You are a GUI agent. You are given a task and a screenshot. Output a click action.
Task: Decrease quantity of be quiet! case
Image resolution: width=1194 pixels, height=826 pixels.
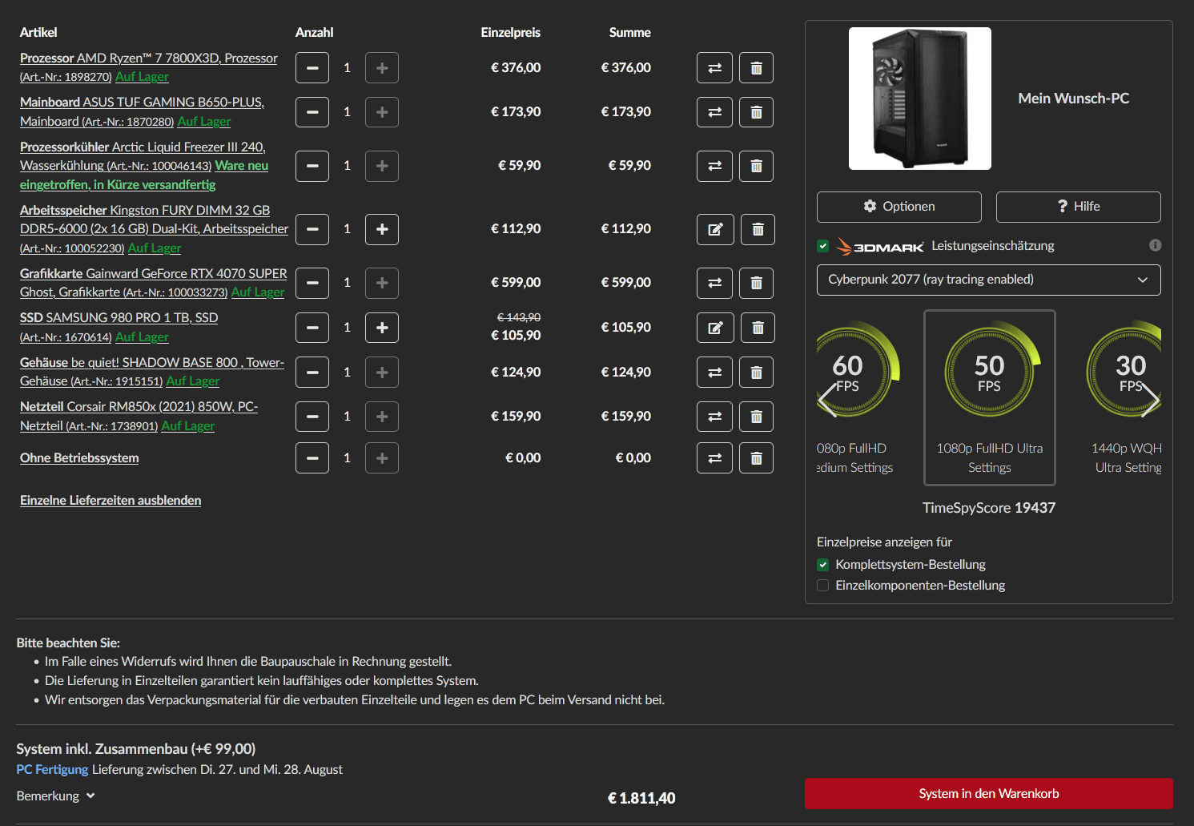(312, 372)
